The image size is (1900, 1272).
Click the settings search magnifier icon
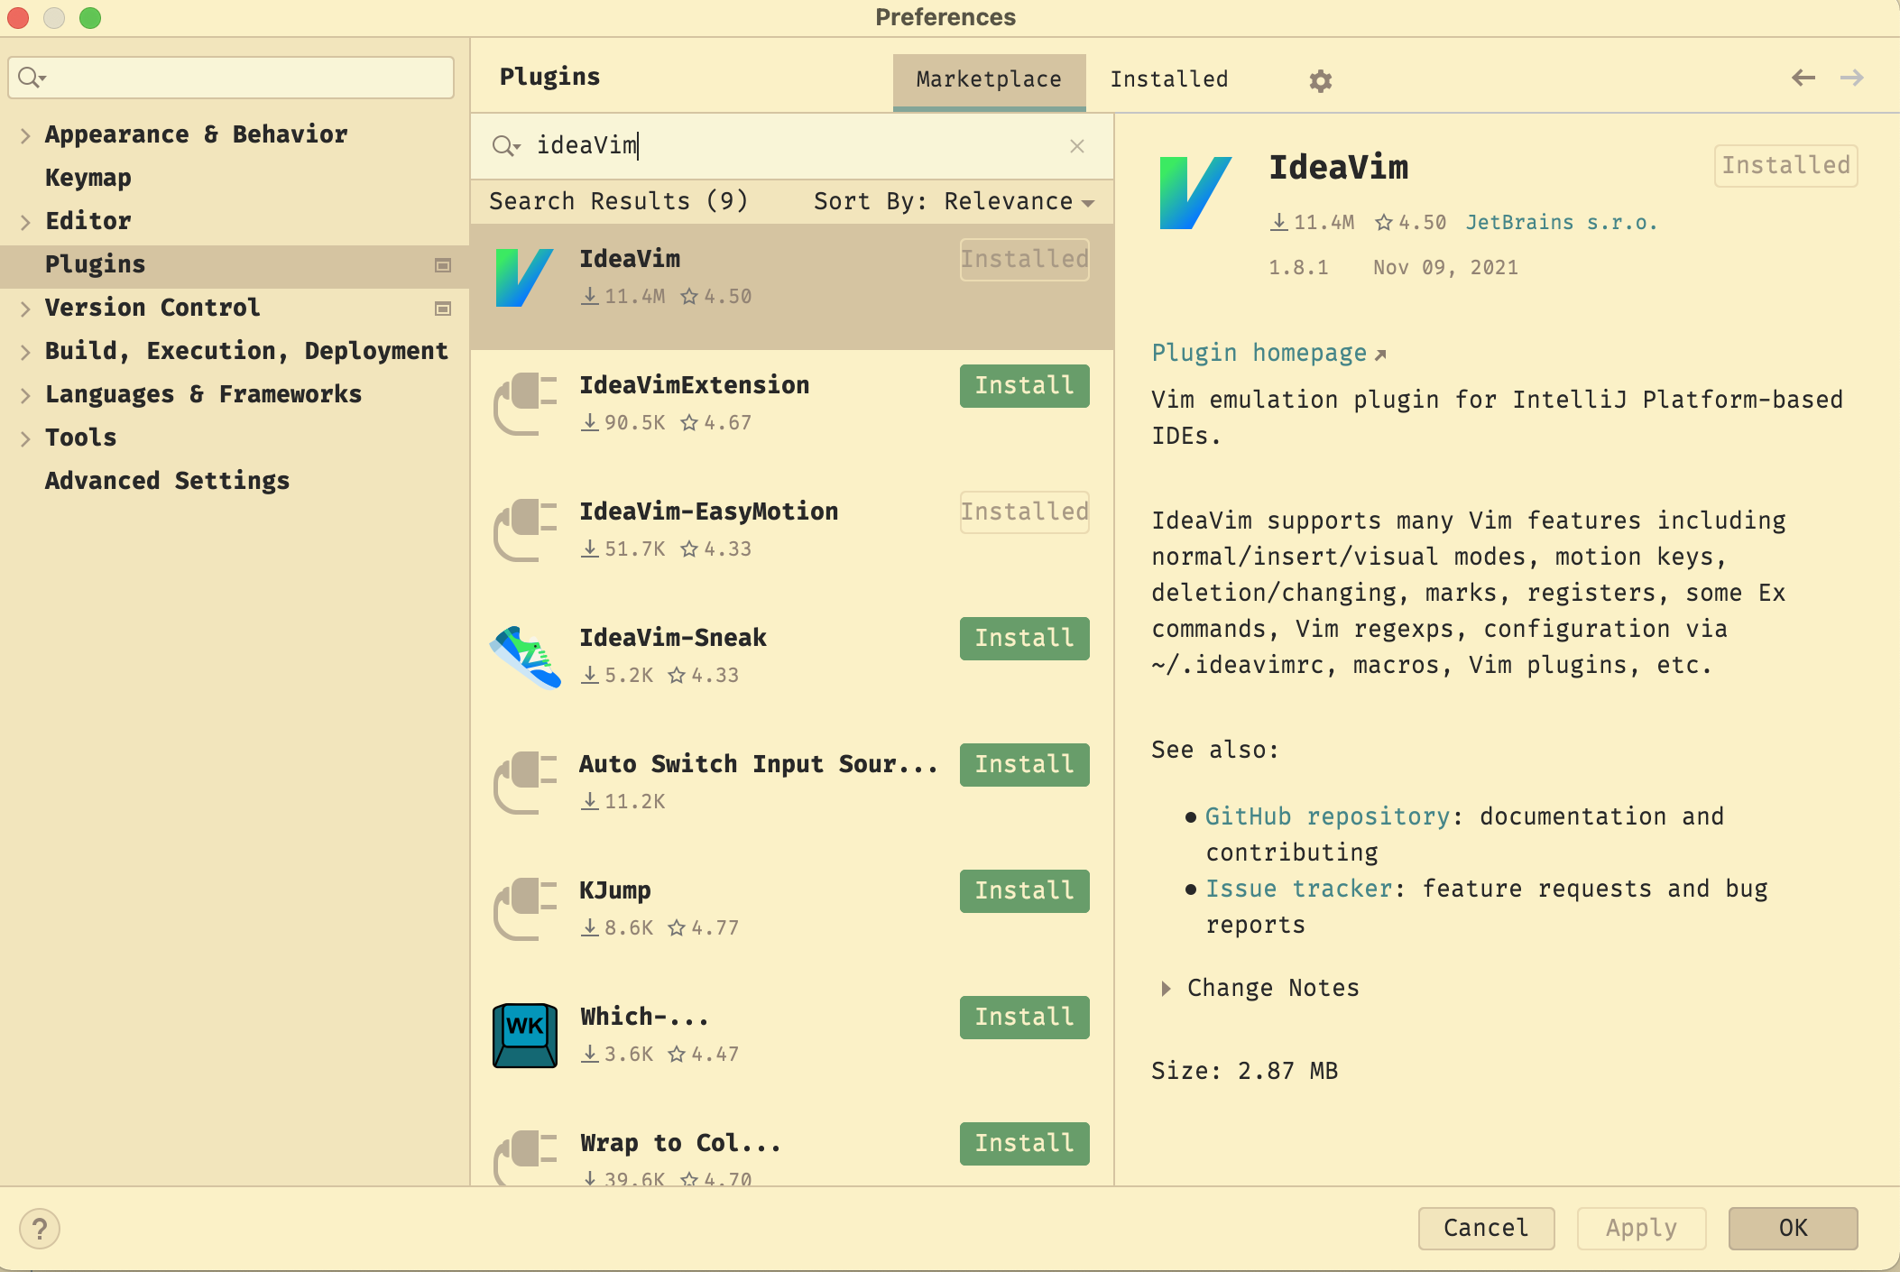tap(32, 78)
